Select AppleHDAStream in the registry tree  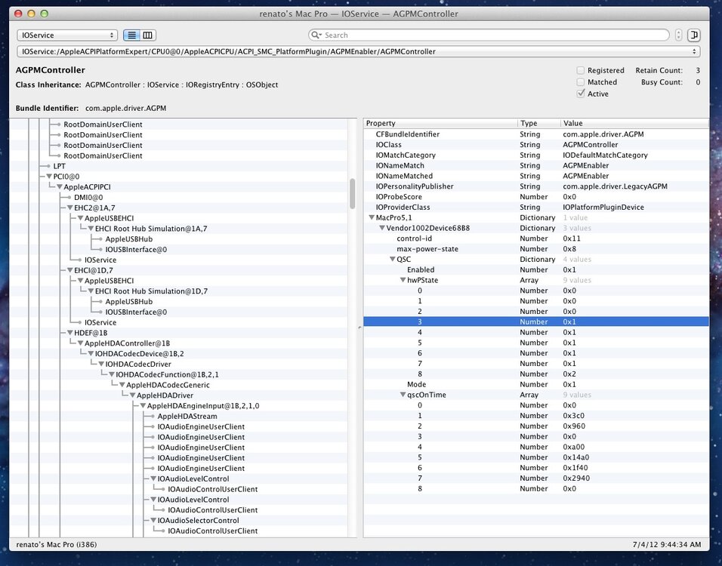coord(187,416)
